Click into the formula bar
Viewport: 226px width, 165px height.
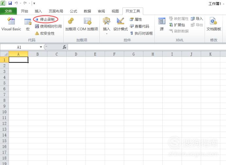pos(147,47)
